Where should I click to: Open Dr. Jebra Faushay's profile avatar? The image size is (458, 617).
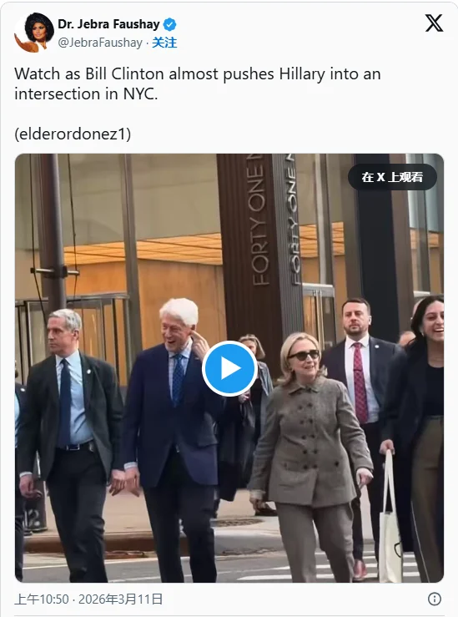[x=34, y=33]
